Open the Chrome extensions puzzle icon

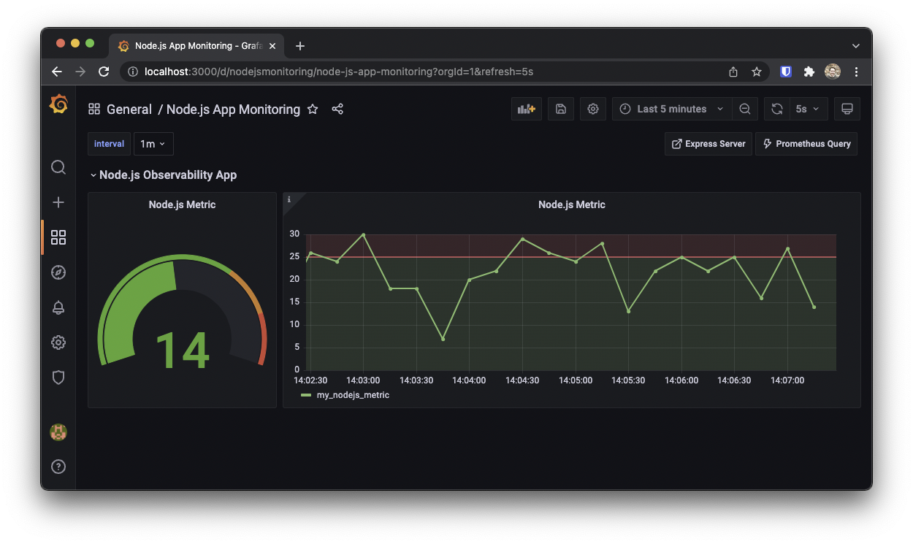[x=809, y=72]
